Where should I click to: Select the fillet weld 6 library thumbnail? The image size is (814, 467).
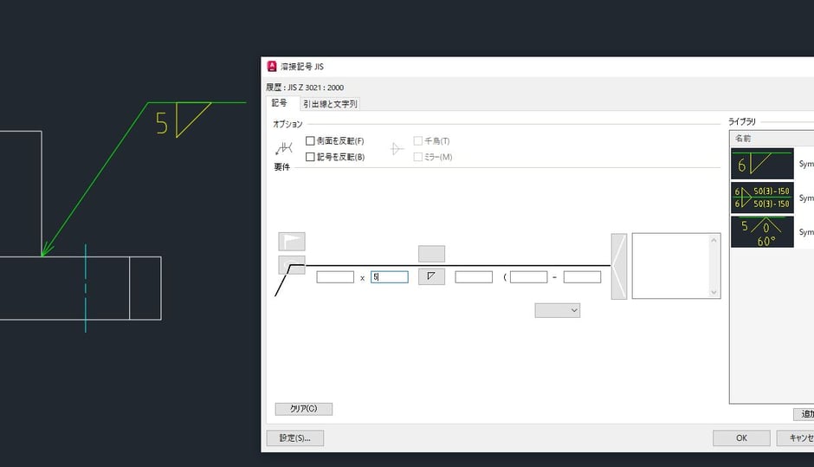pyautogui.click(x=762, y=164)
